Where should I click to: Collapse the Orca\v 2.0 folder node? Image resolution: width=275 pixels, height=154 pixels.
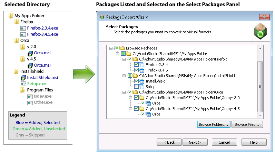coord(130,98)
